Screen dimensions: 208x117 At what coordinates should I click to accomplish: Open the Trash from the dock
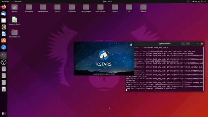[4, 89]
